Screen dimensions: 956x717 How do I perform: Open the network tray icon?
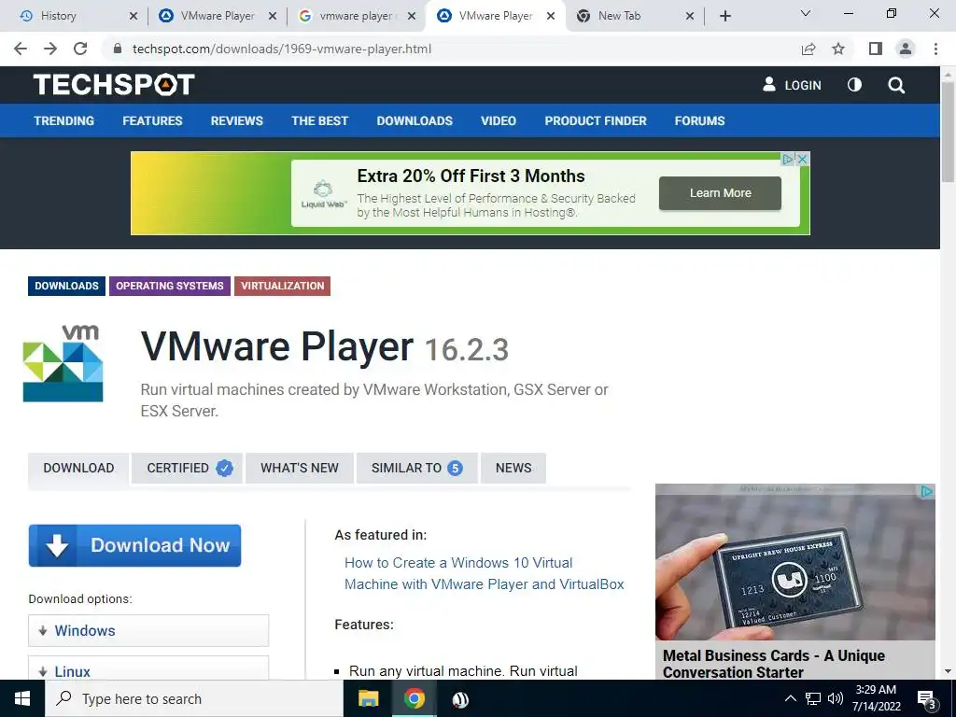pos(813,698)
